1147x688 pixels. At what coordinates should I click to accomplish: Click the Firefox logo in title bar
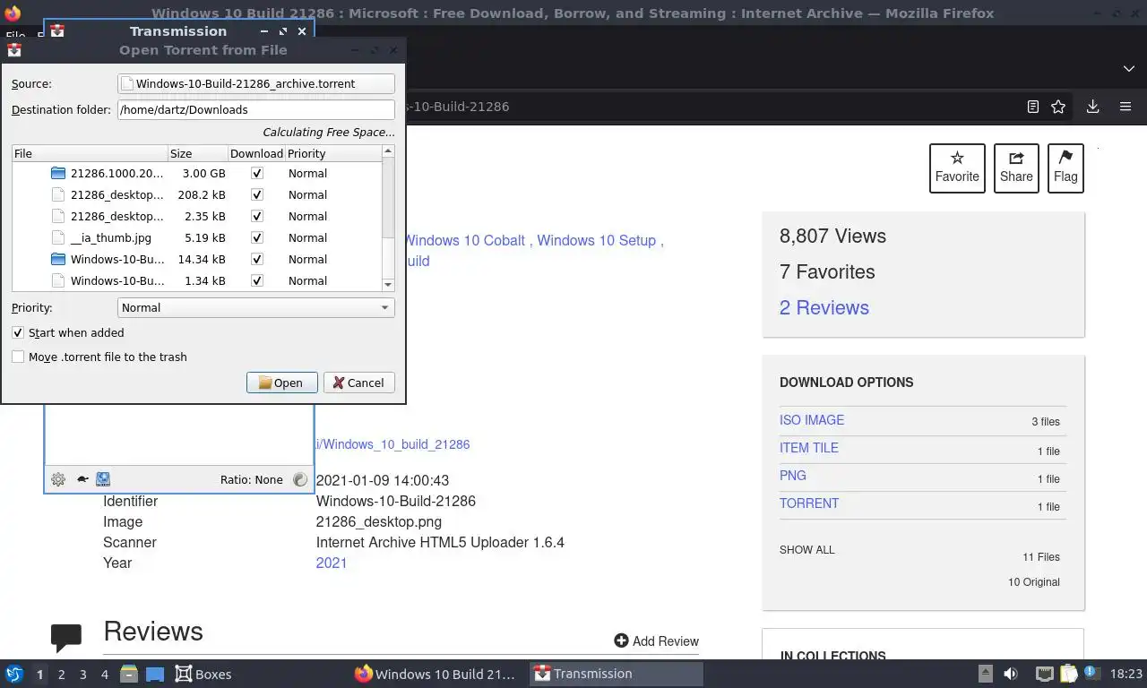click(x=13, y=13)
